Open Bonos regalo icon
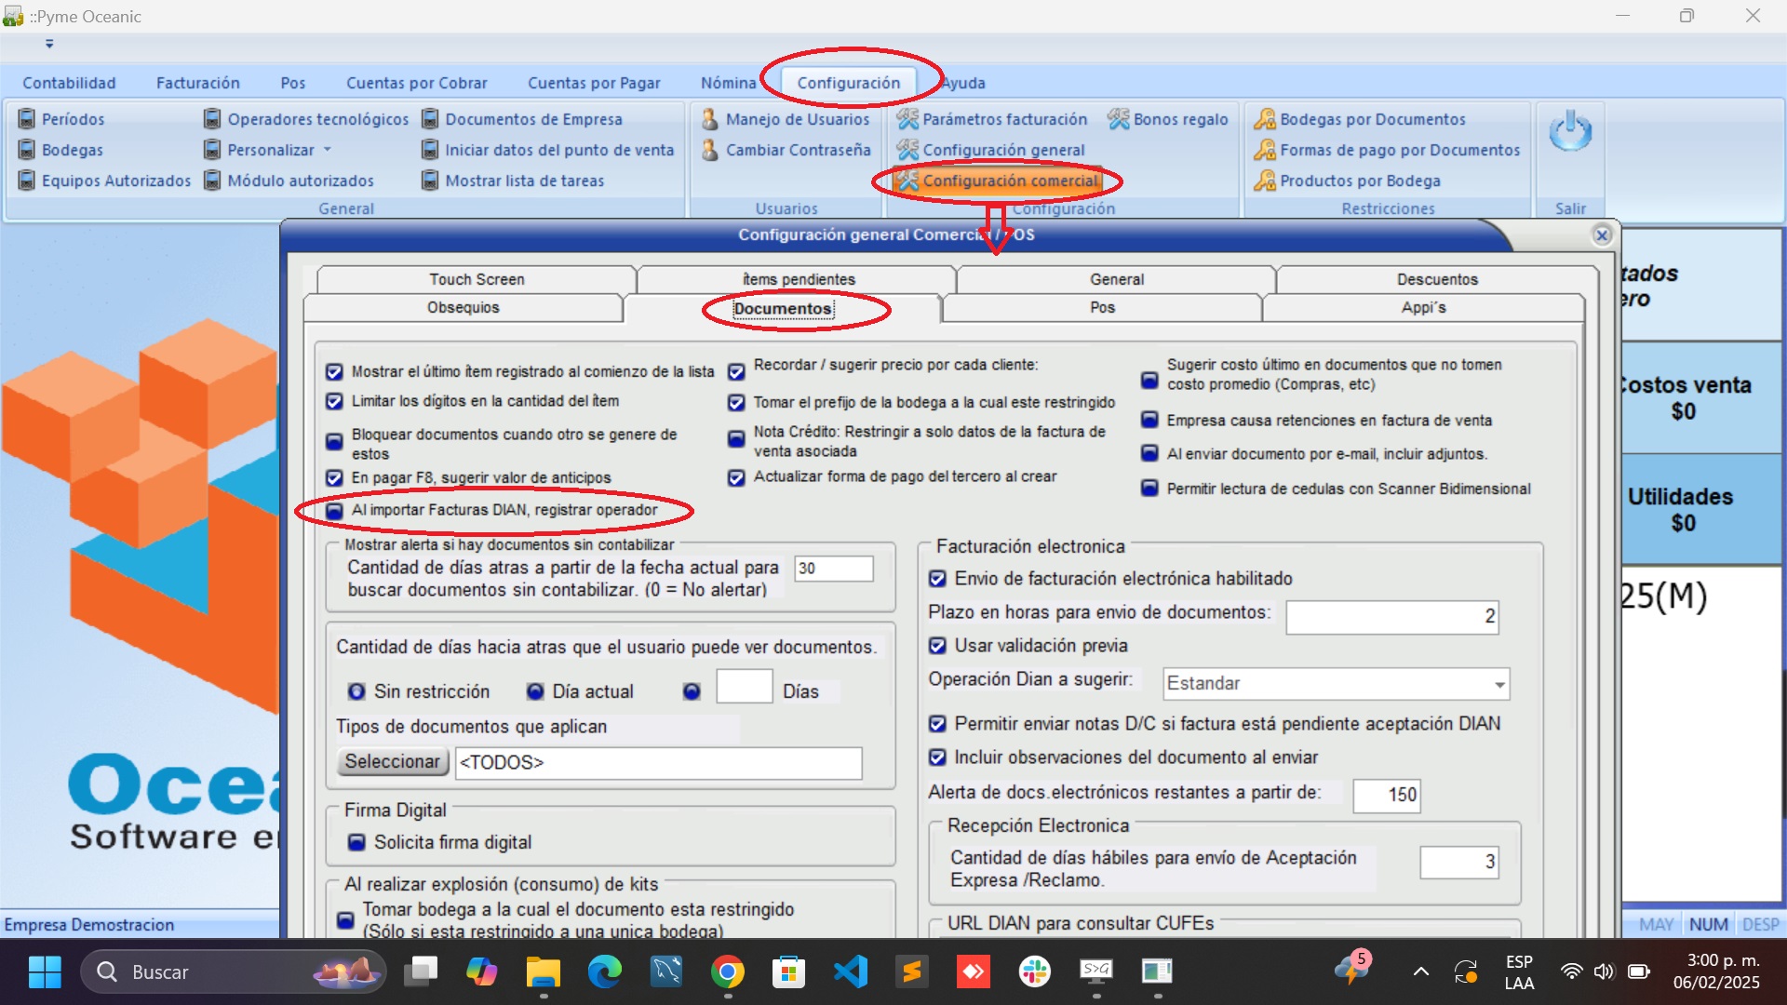 (x=1118, y=119)
